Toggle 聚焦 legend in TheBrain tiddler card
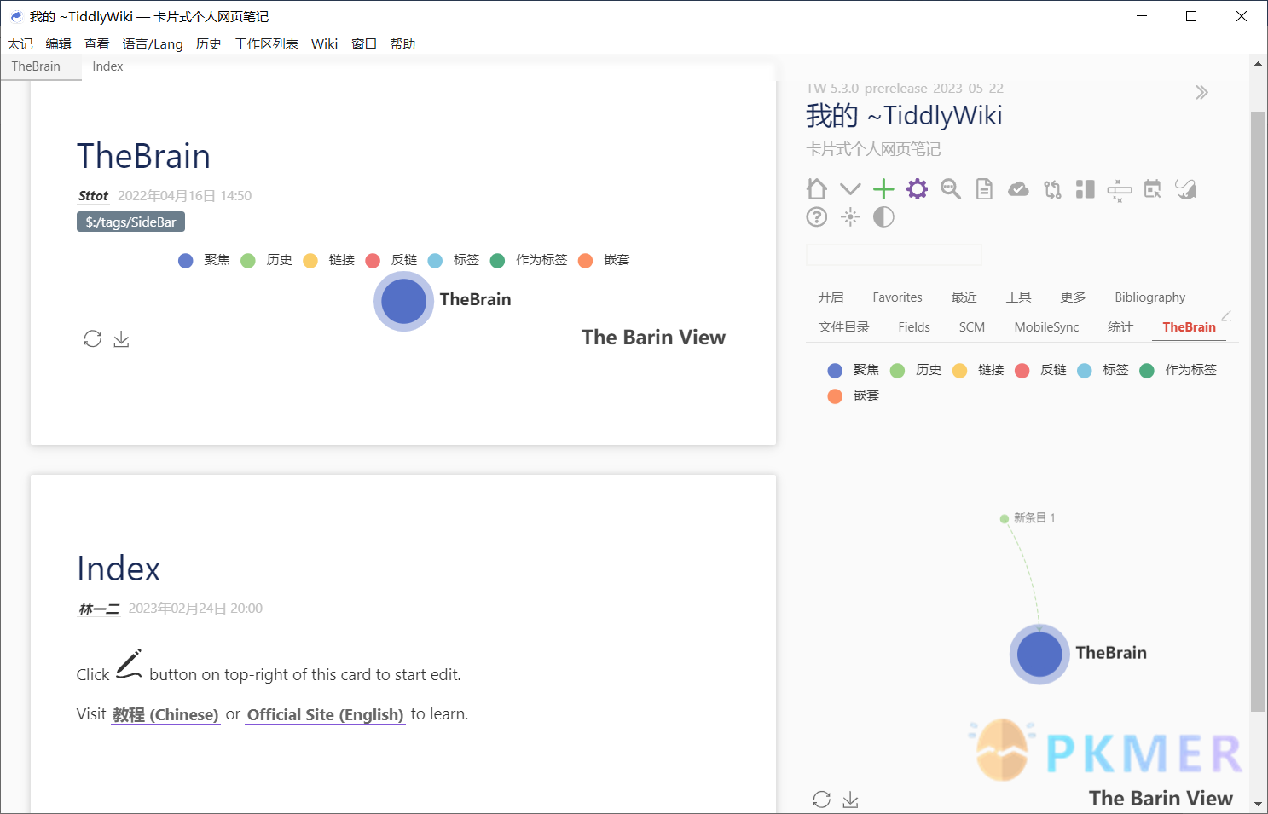Screen dimensions: 1268x814 click(204, 260)
